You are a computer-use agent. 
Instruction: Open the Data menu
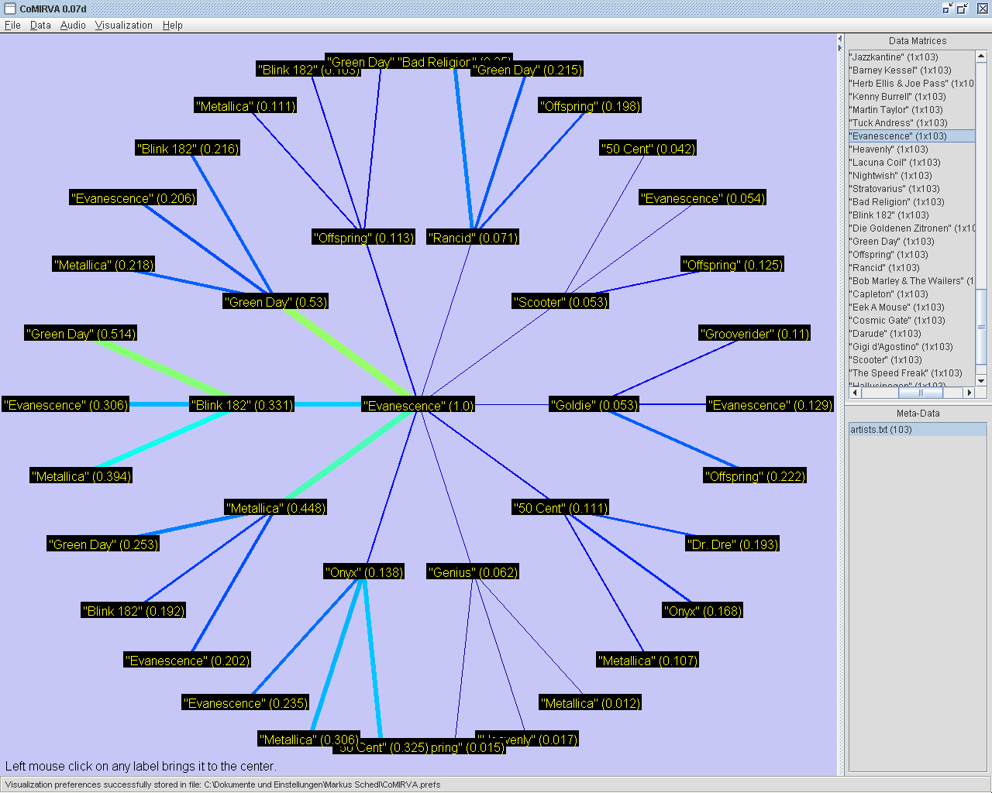point(40,25)
